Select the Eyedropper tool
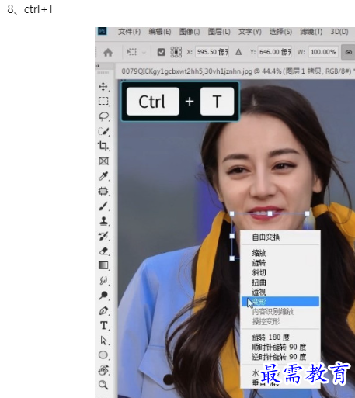 [x=103, y=176]
